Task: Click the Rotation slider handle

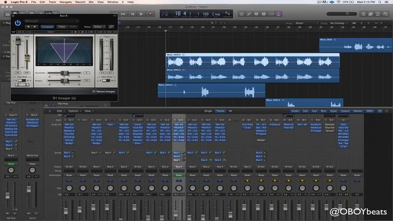Action: [64, 80]
